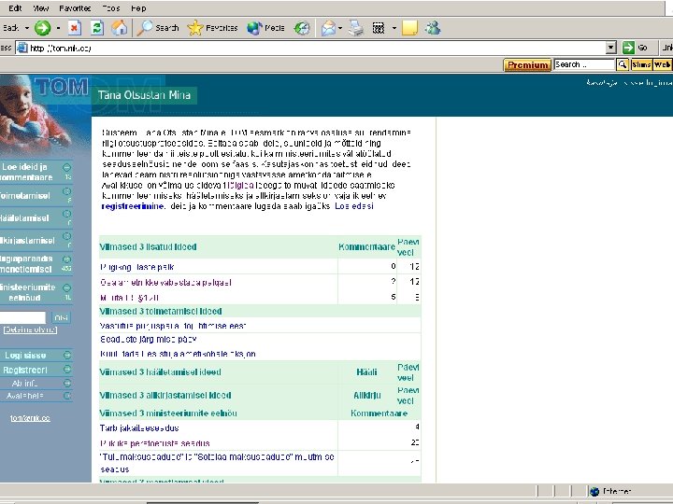The image size is (673, 504).
Task: Open Toimetamisel sidebar item
Action: [x=25, y=195]
